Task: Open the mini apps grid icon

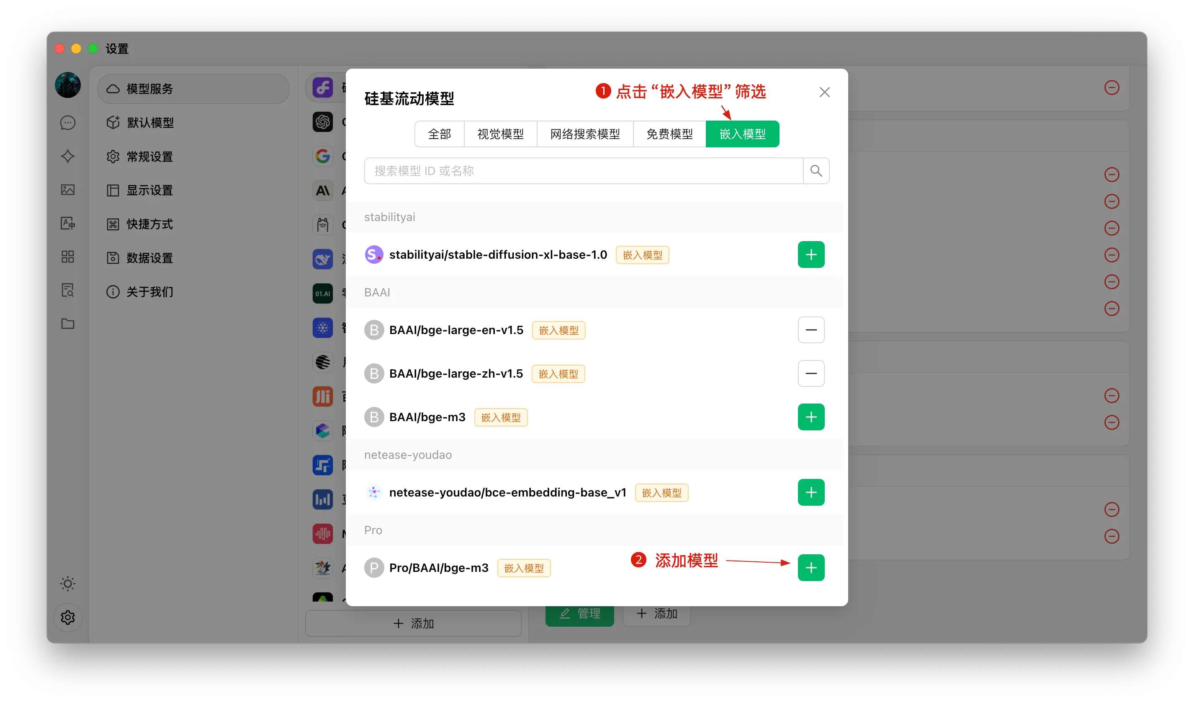Action: point(68,257)
